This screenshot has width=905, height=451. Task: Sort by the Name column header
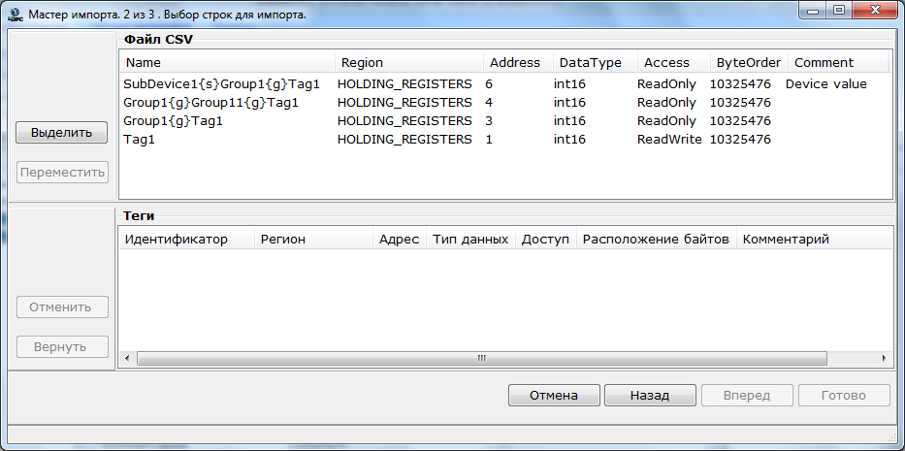click(227, 62)
